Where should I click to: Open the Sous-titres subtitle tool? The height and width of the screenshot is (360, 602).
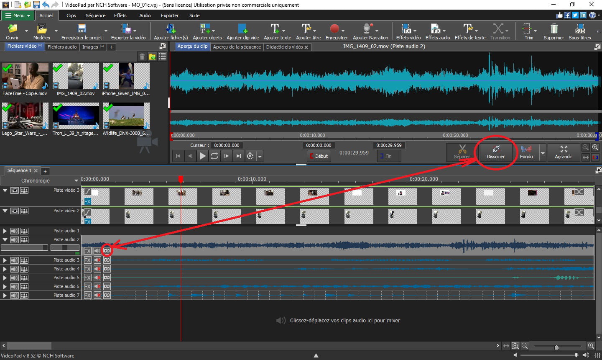(580, 31)
